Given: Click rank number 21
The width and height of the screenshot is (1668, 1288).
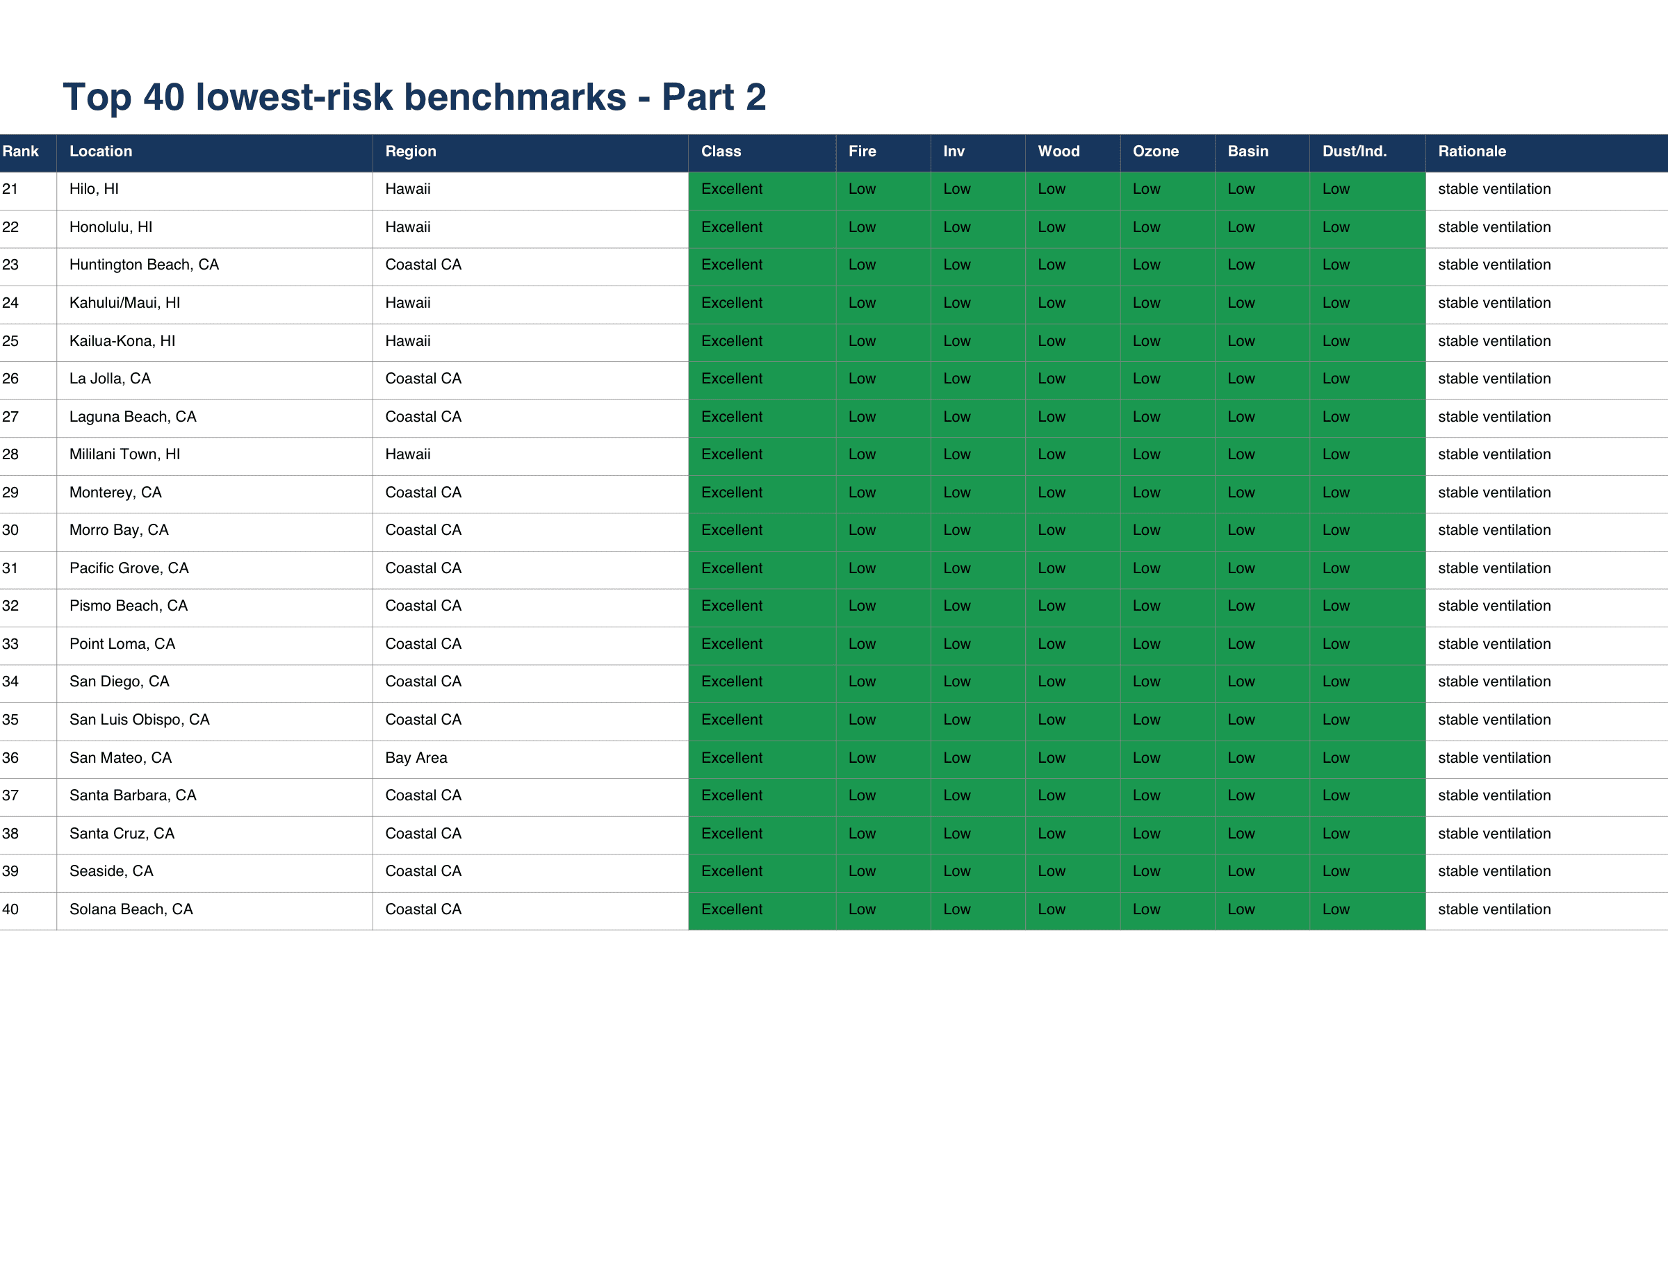Looking at the screenshot, I should (x=28, y=190).
